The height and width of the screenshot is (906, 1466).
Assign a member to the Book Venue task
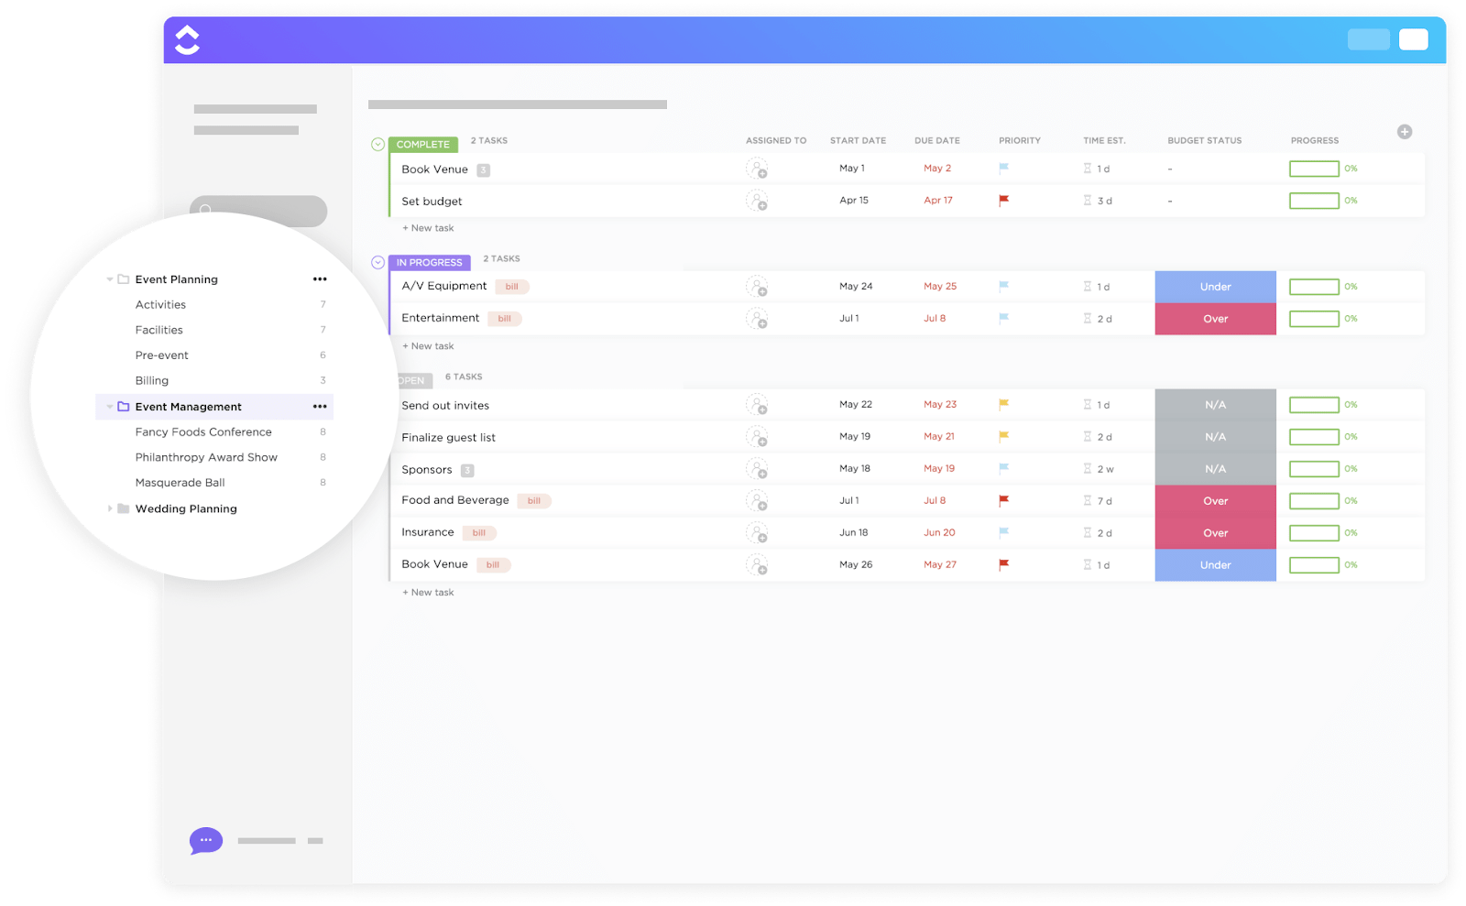(x=758, y=170)
